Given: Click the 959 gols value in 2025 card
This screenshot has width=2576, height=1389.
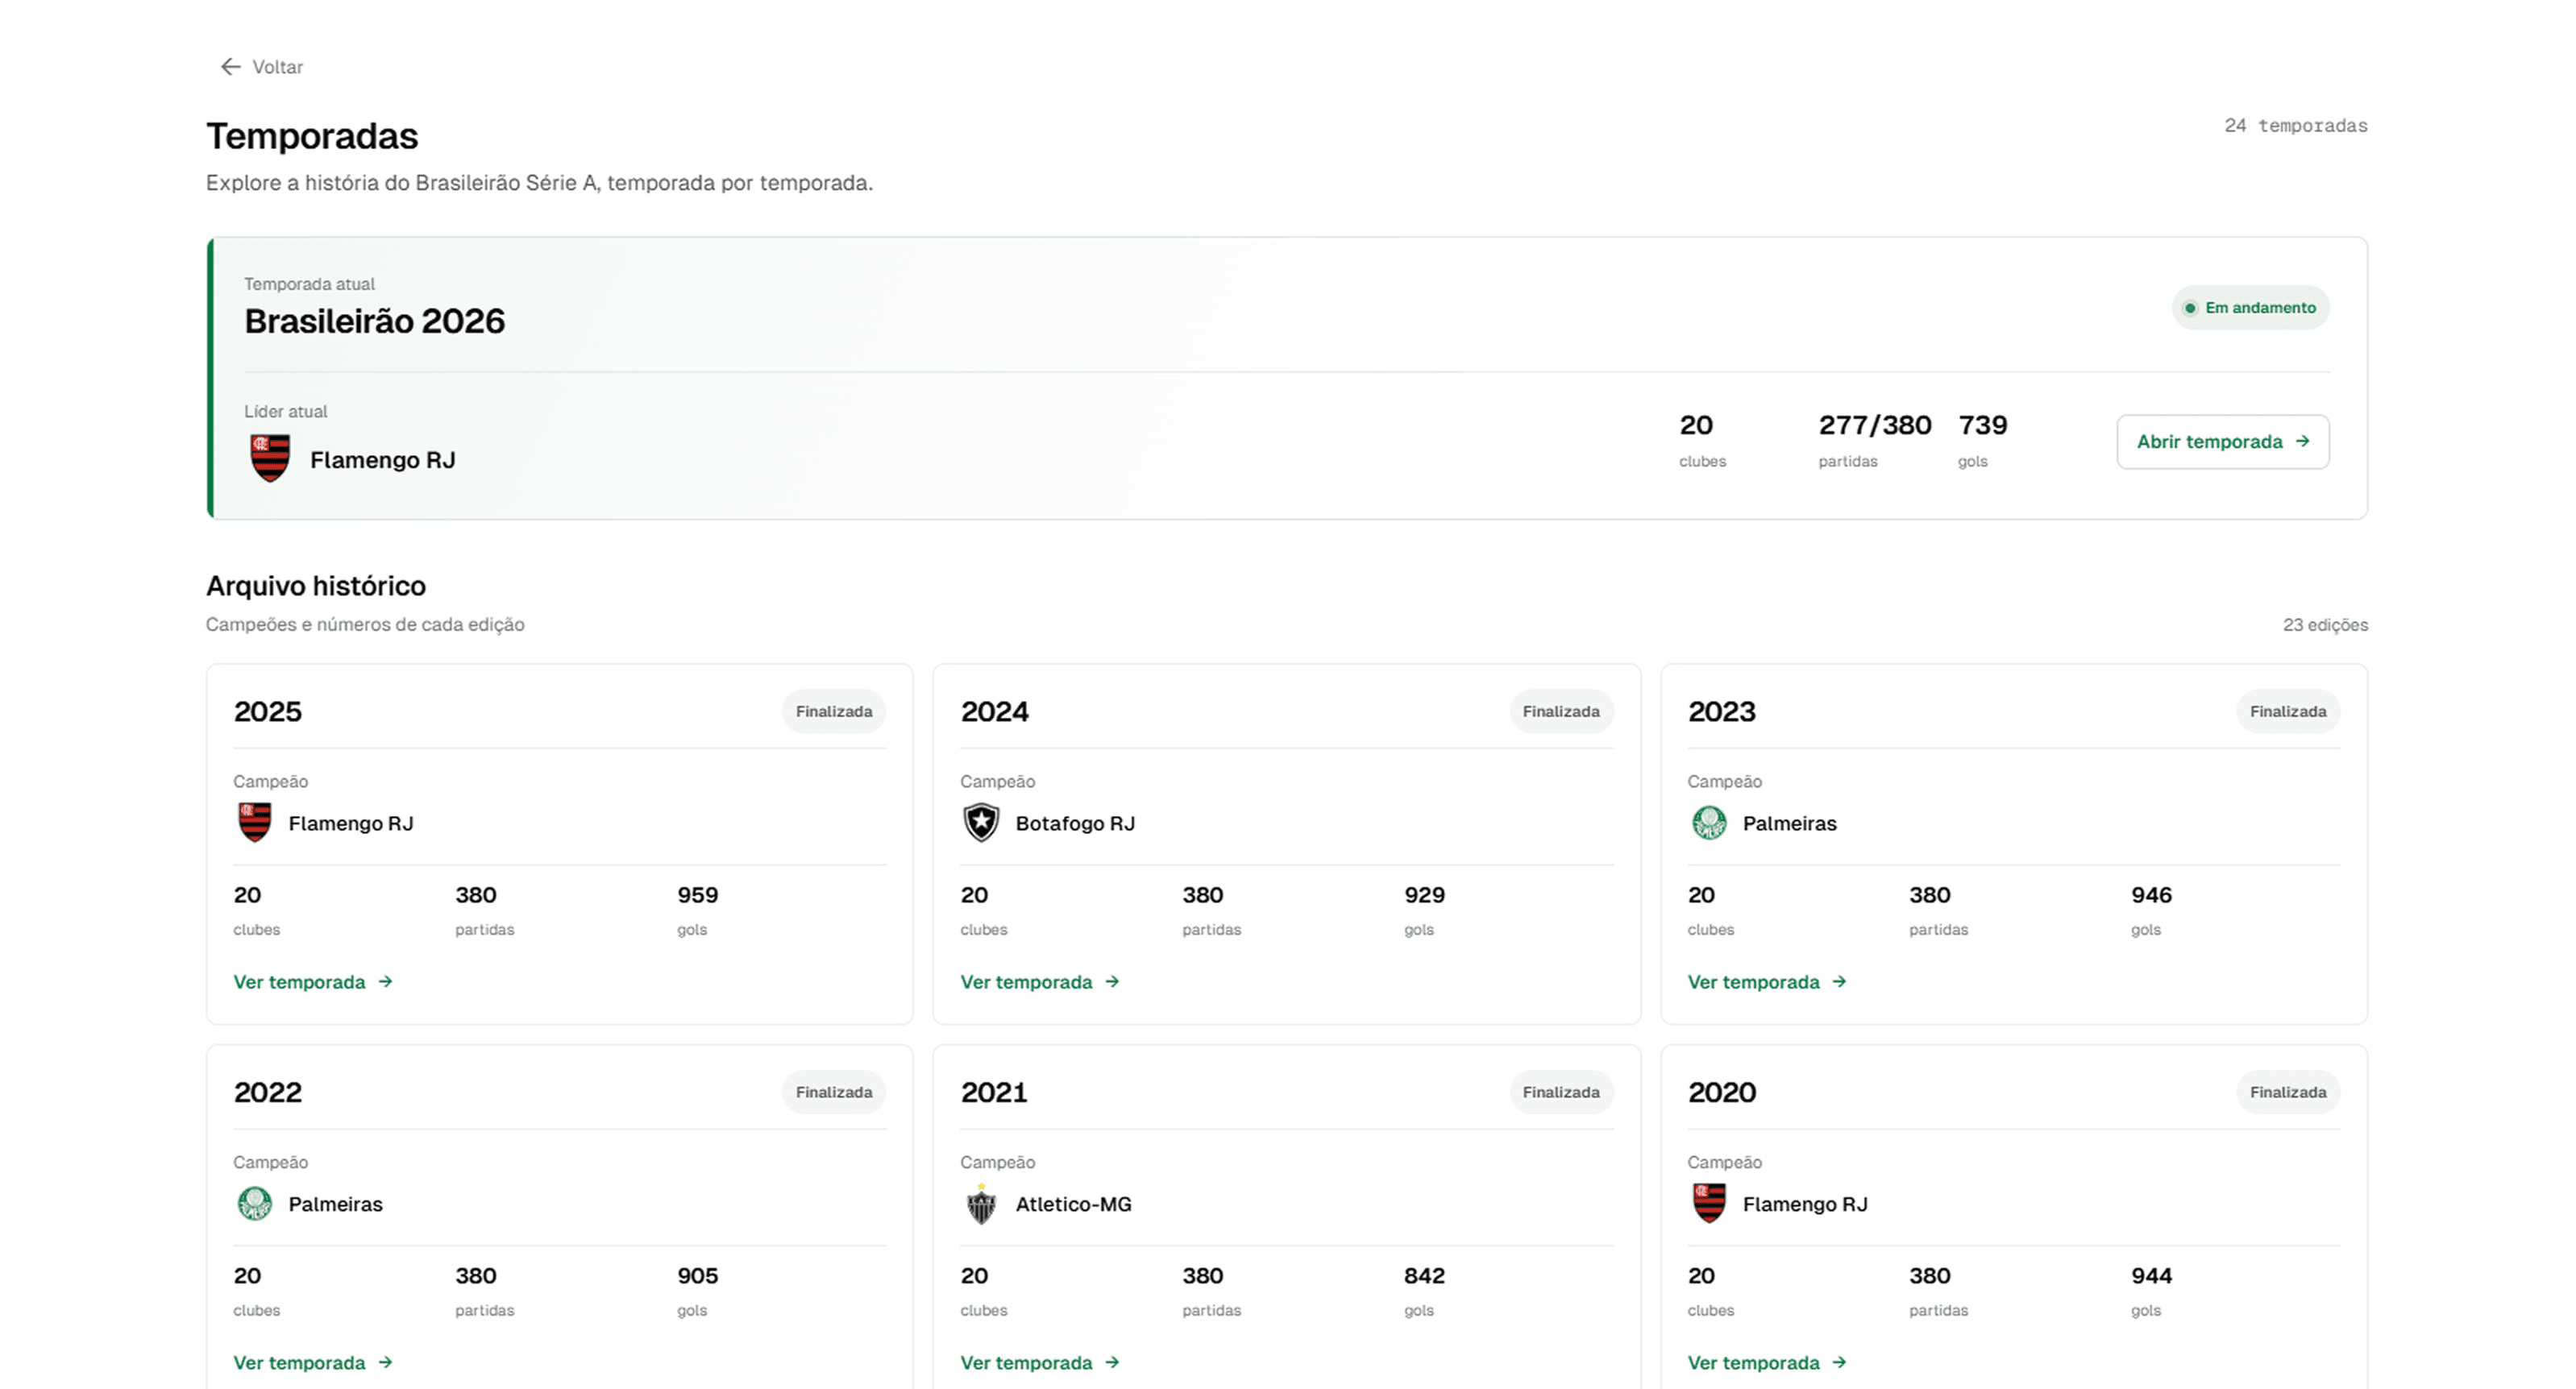Looking at the screenshot, I should pos(698,895).
